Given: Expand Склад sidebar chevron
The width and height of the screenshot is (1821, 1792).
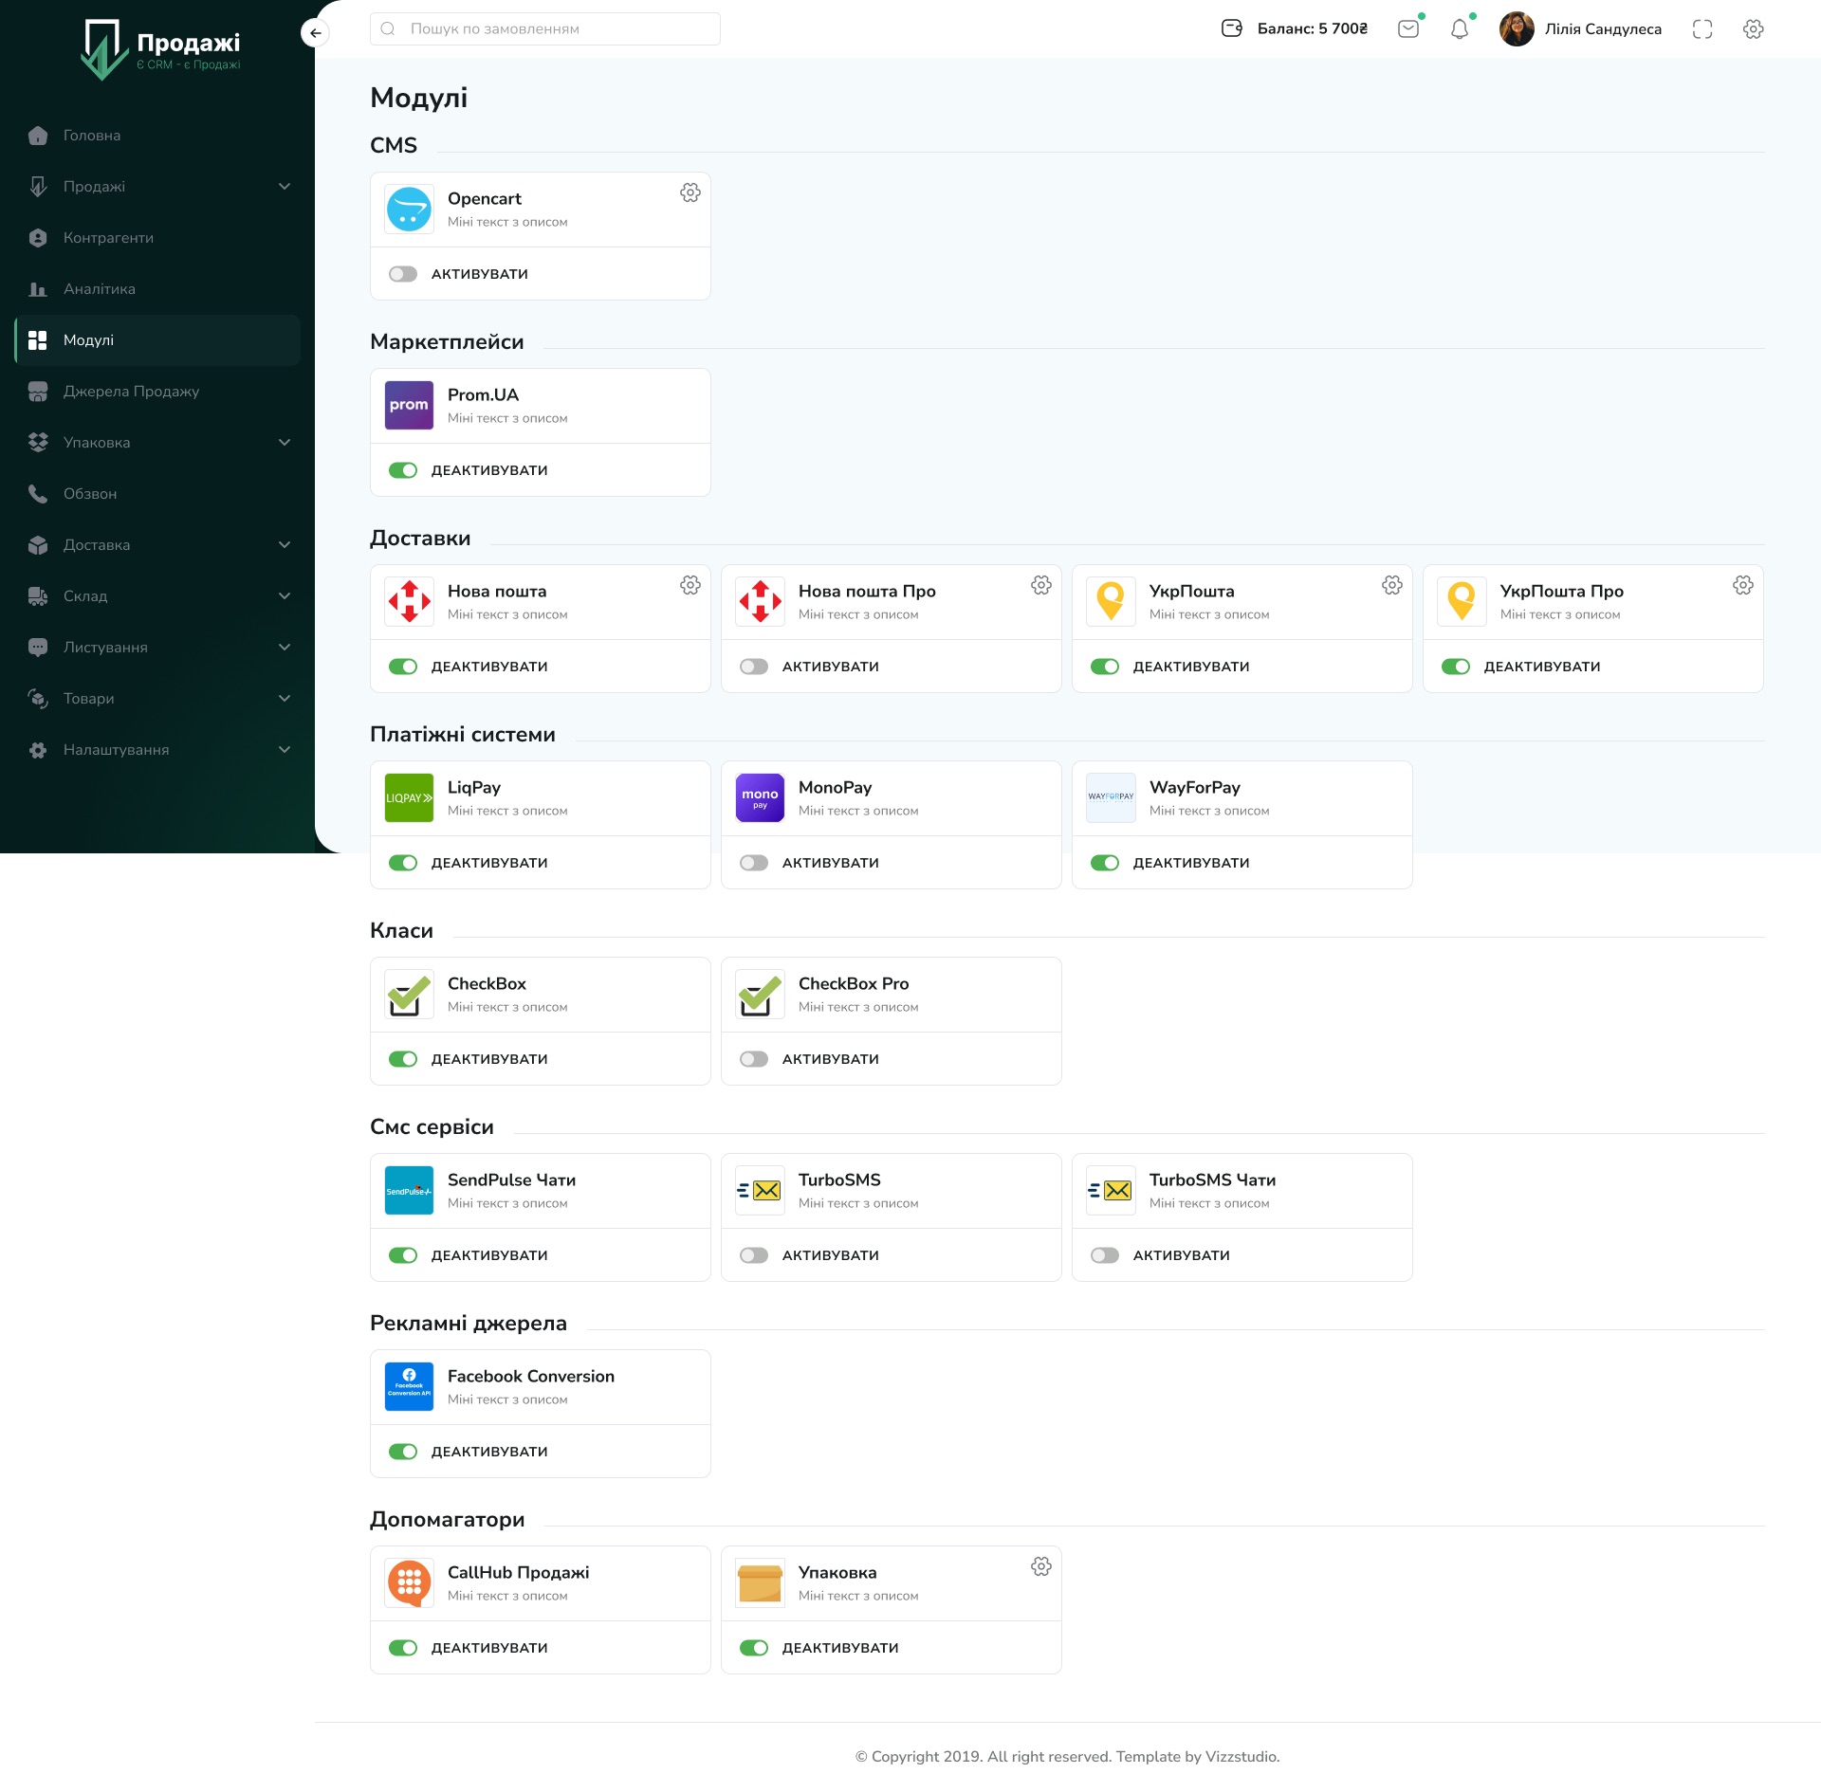Looking at the screenshot, I should coord(285,596).
